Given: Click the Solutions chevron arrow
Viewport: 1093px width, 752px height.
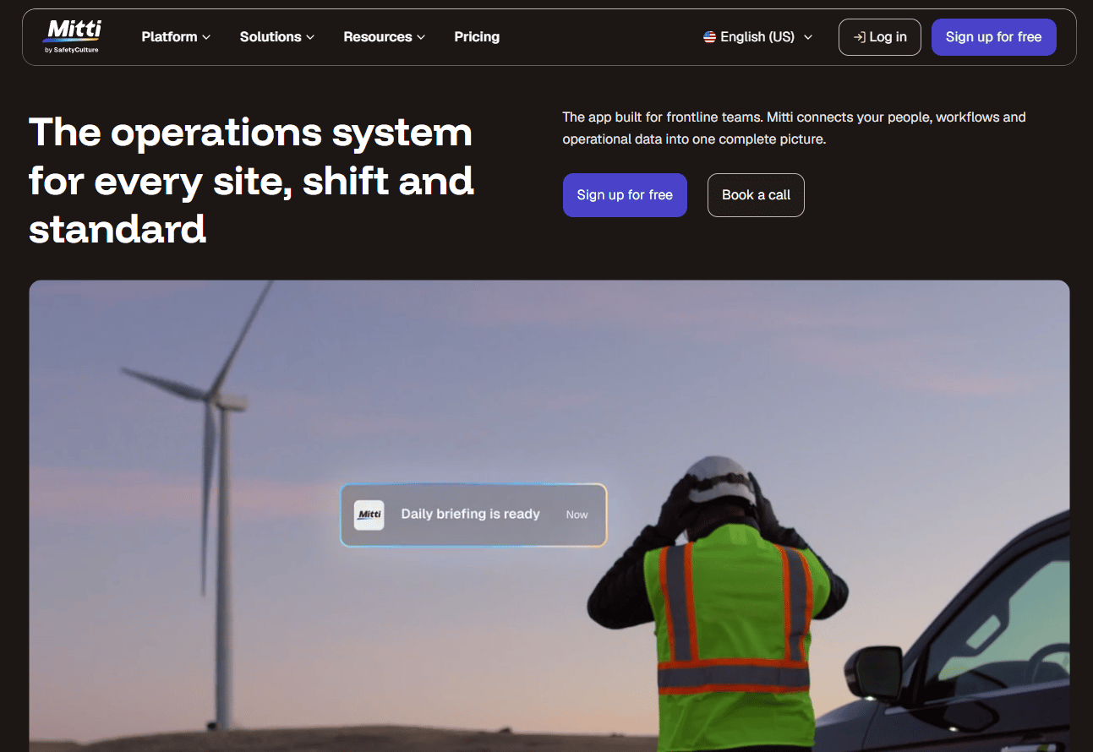Looking at the screenshot, I should (x=310, y=37).
